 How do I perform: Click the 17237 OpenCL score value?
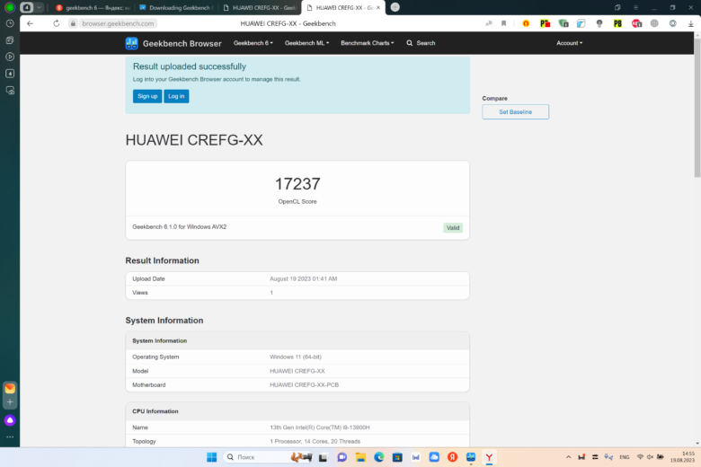(x=297, y=184)
